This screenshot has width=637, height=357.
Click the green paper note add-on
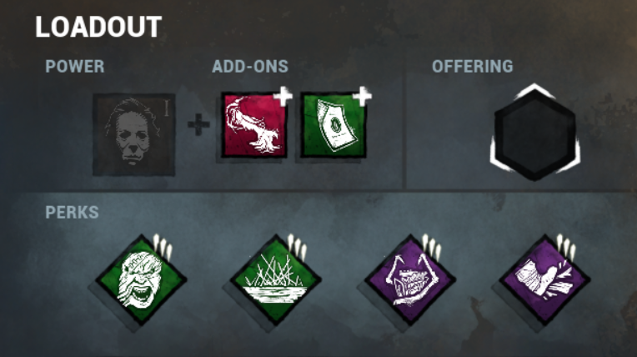coord(334,125)
